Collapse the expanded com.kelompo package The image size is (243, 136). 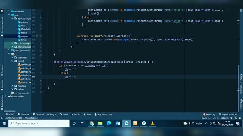pos(12,19)
